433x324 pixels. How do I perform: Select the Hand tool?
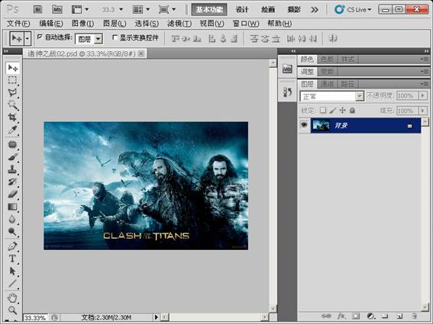tap(12, 298)
